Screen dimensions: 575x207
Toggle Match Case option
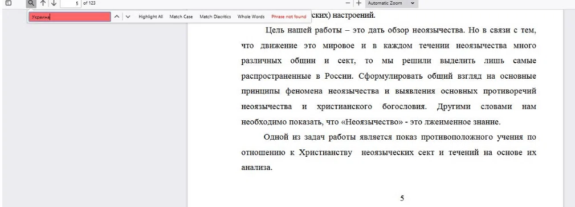pos(181,17)
